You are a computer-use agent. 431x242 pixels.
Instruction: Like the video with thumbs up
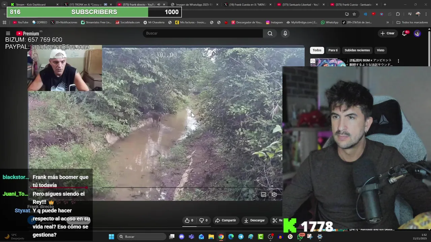(189, 220)
